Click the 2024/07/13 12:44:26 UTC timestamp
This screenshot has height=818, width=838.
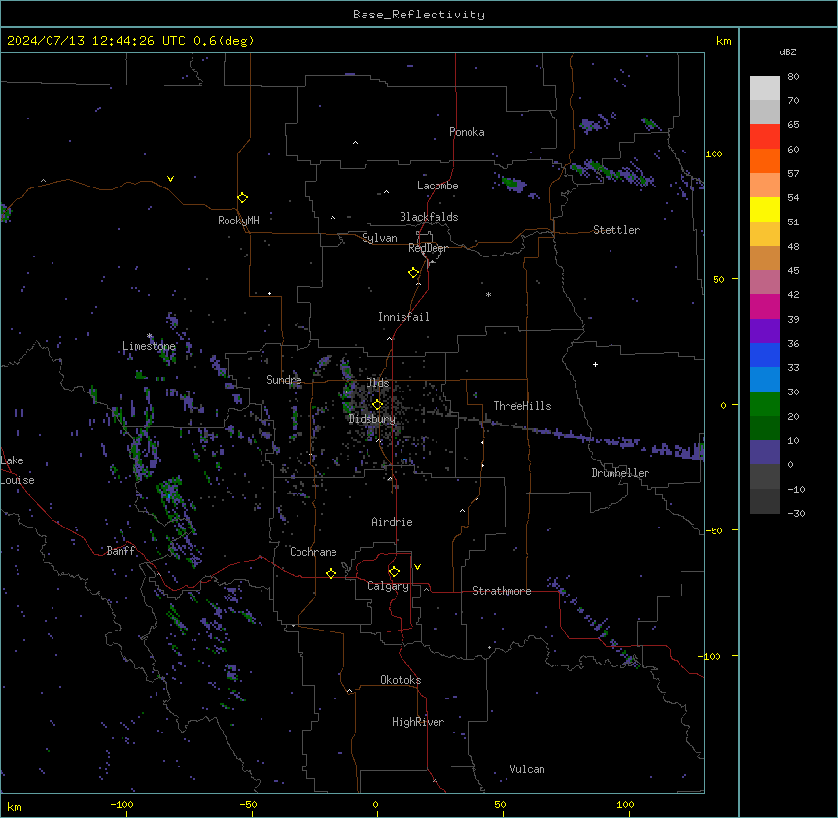(x=95, y=41)
